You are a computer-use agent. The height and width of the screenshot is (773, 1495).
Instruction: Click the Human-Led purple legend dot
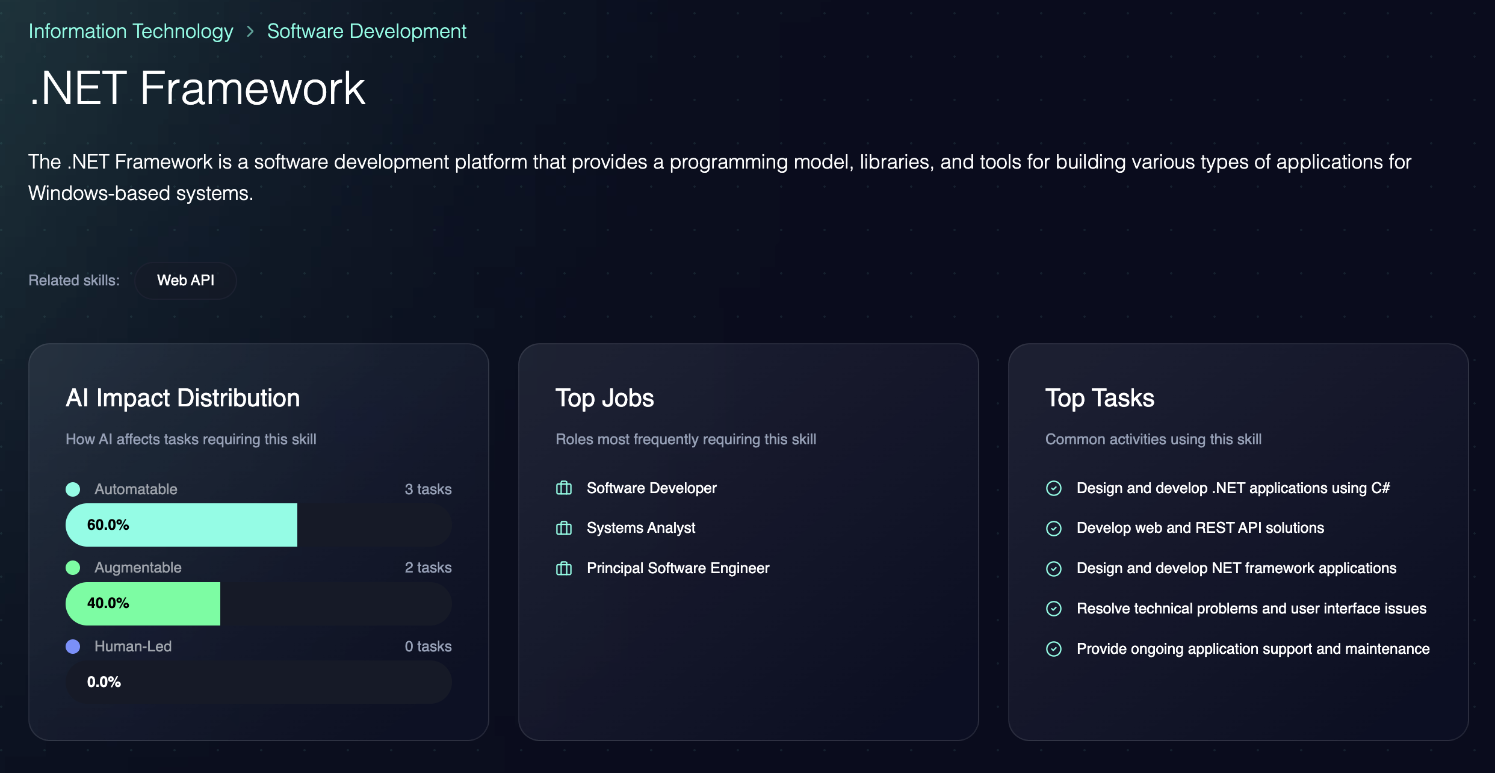(x=73, y=647)
